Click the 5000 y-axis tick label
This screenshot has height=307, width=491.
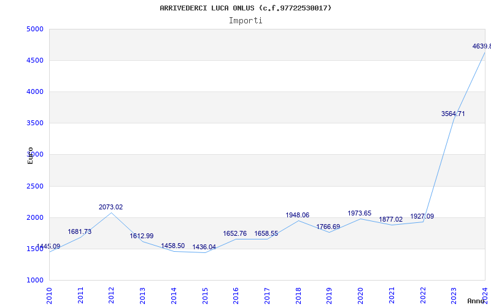[35, 29]
